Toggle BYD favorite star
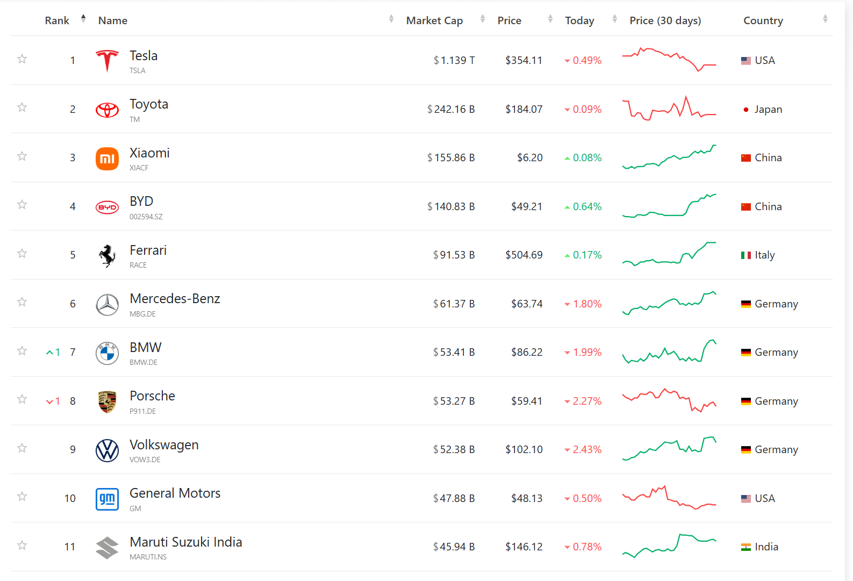This screenshot has width=853, height=581. coord(22,204)
